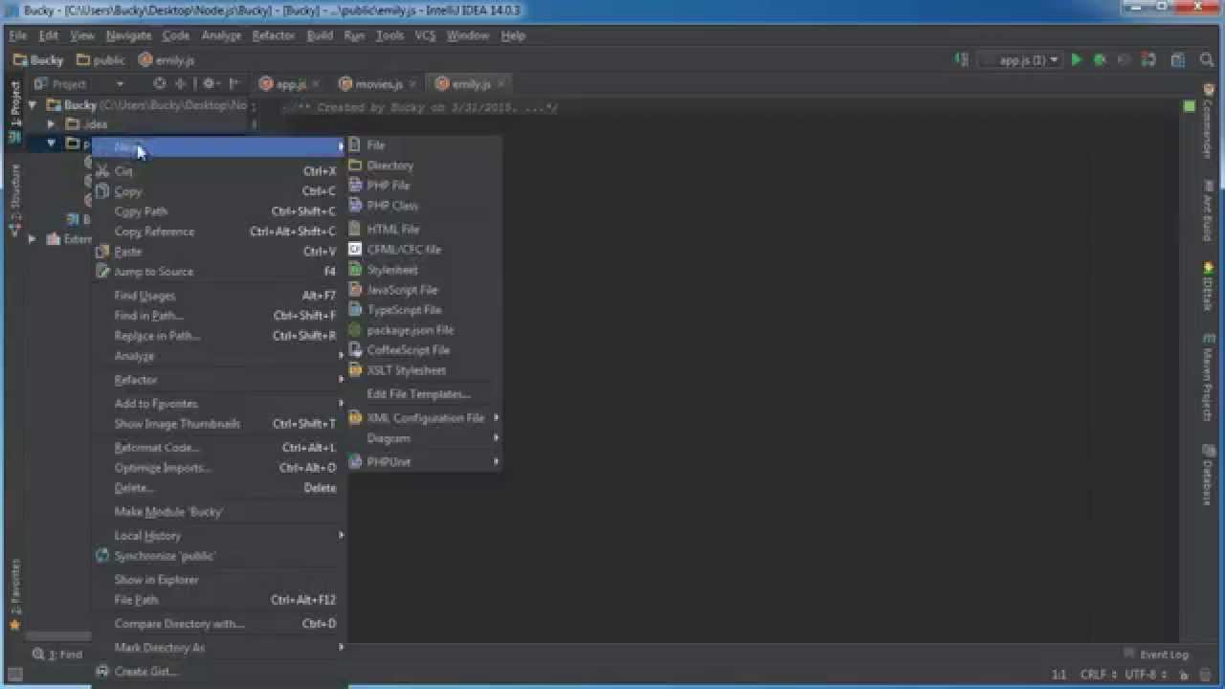Expand Refactor submenu in context menu
Viewport: 1225px width, 689px height.
(218, 380)
